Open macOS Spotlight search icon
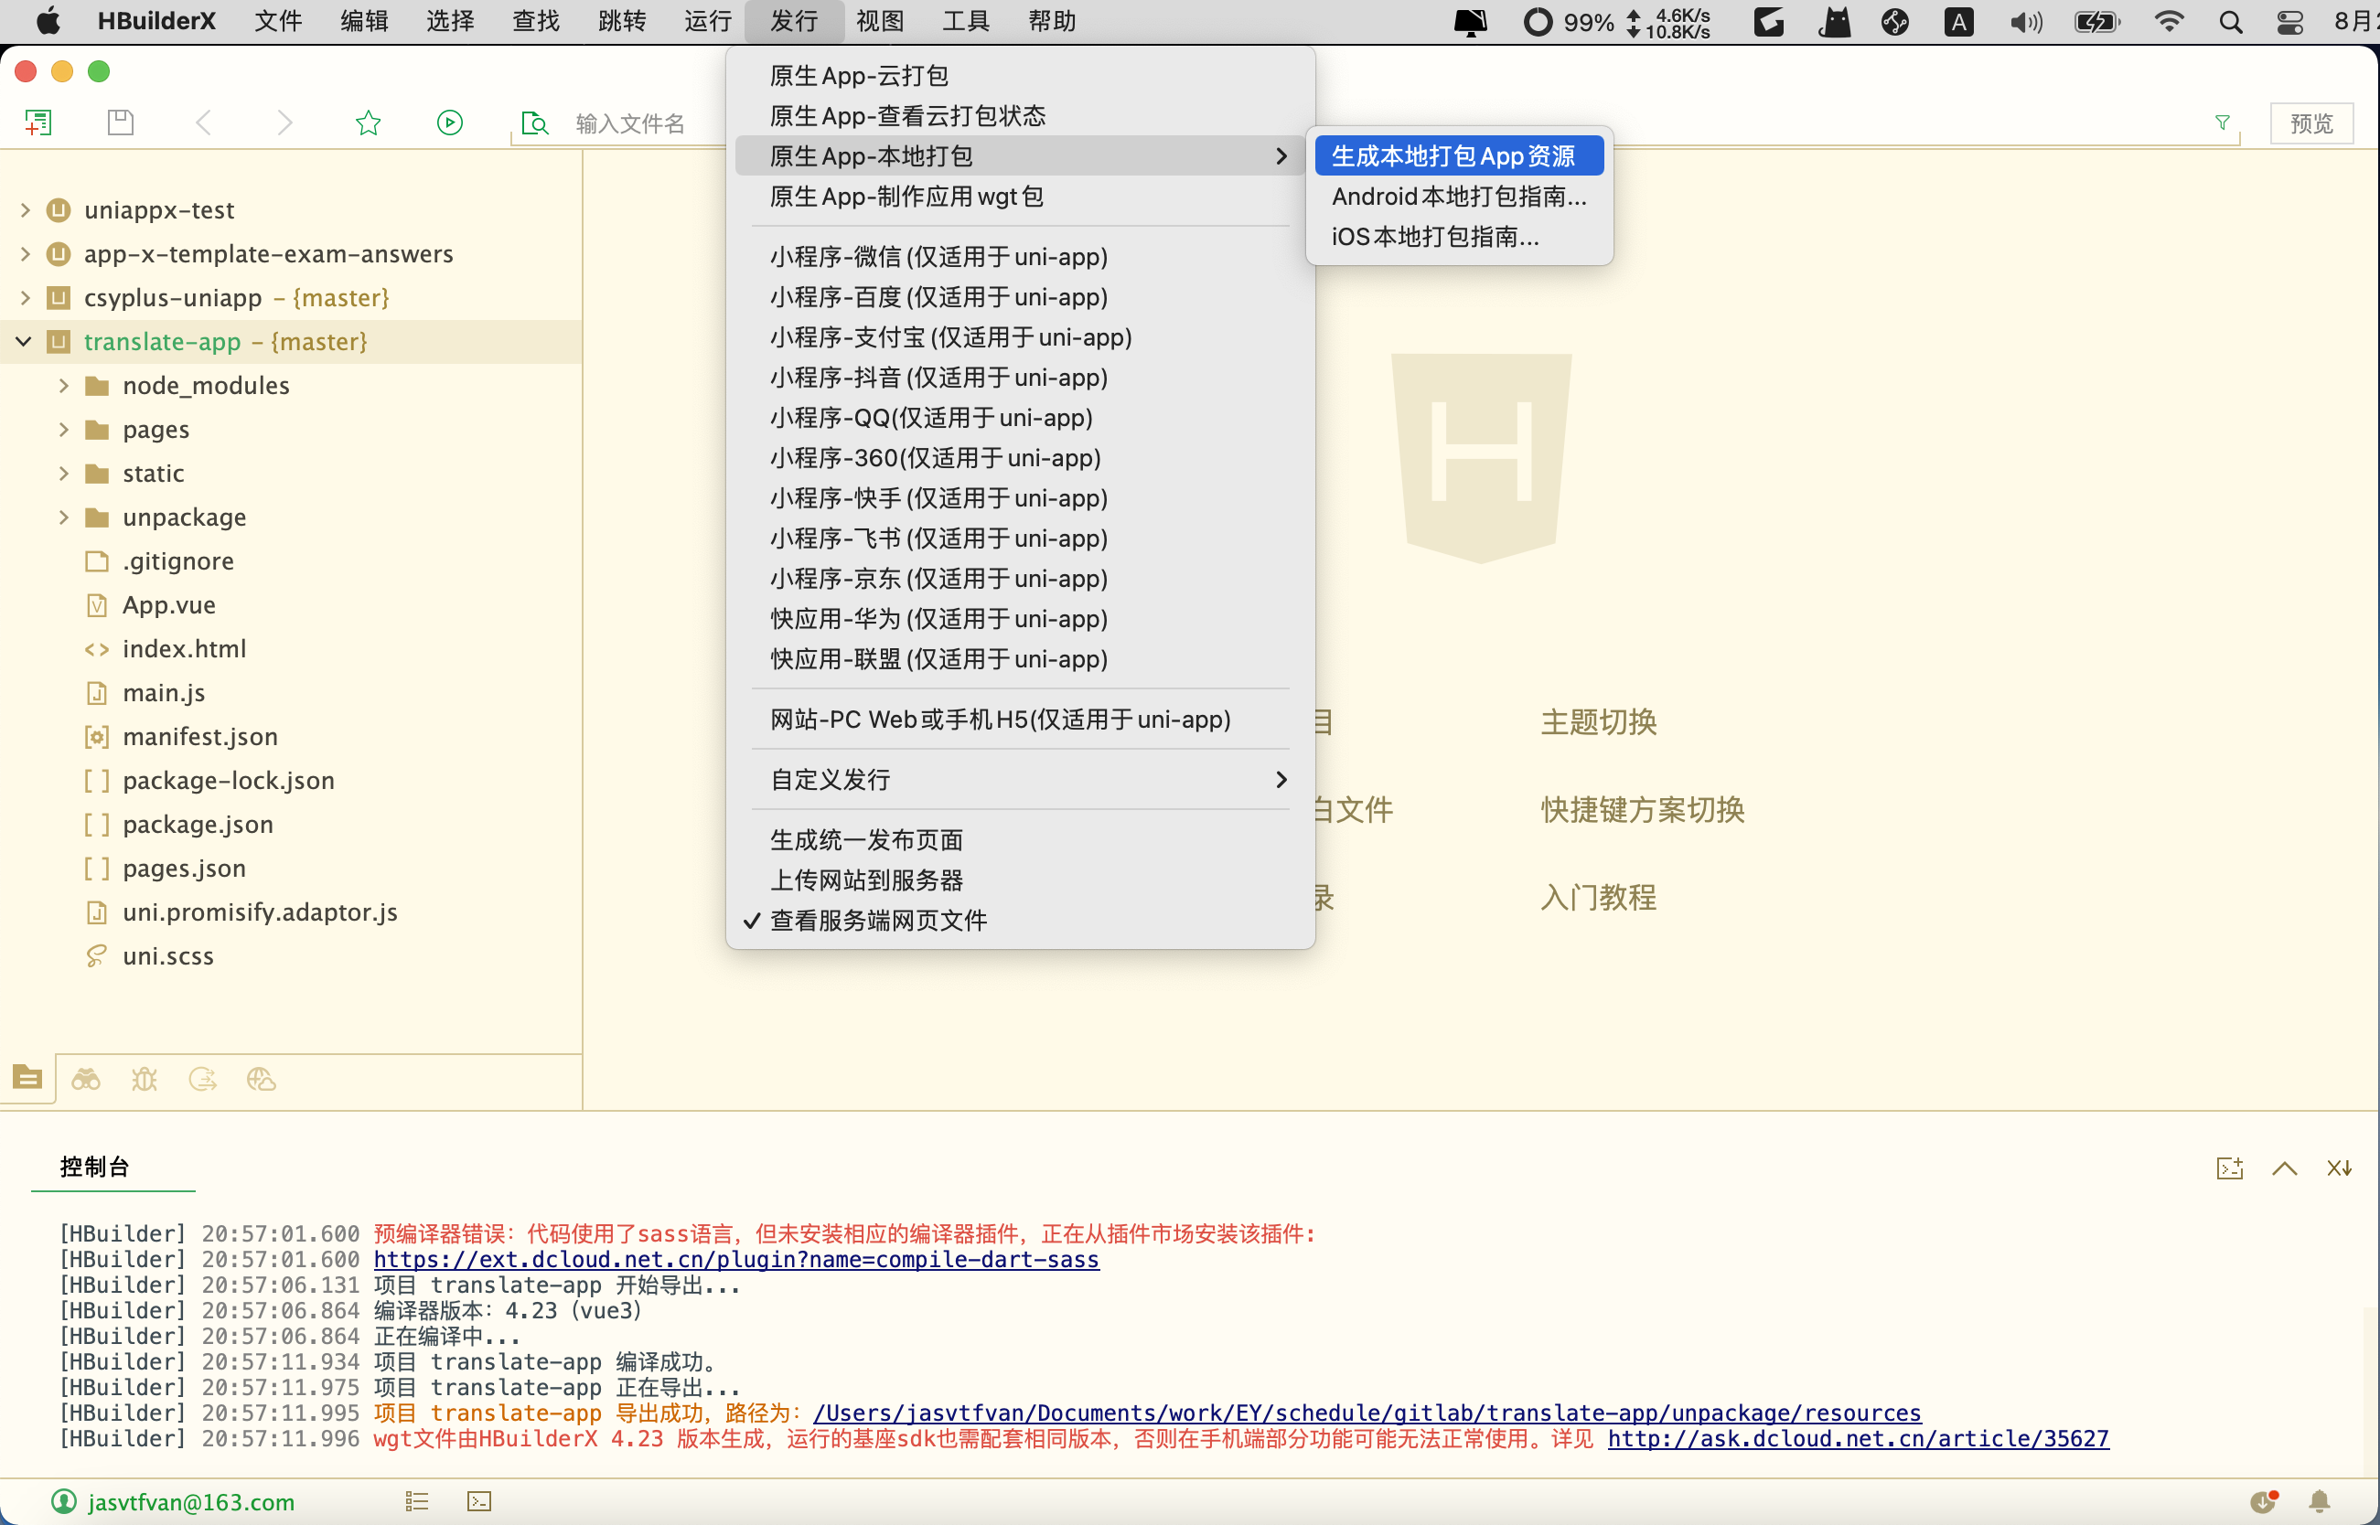2380x1525 pixels. [2230, 22]
